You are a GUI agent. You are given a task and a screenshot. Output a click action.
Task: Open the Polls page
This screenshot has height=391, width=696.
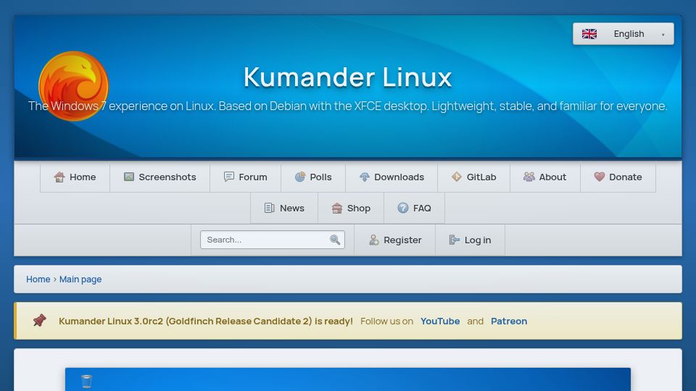coord(313,177)
